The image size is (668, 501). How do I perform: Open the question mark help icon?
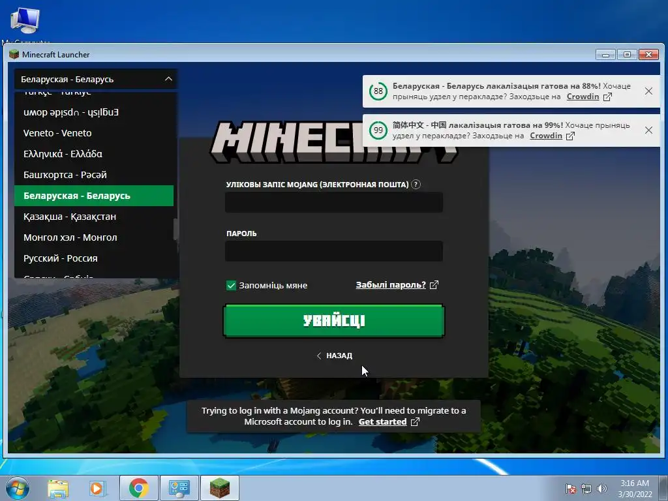416,185
